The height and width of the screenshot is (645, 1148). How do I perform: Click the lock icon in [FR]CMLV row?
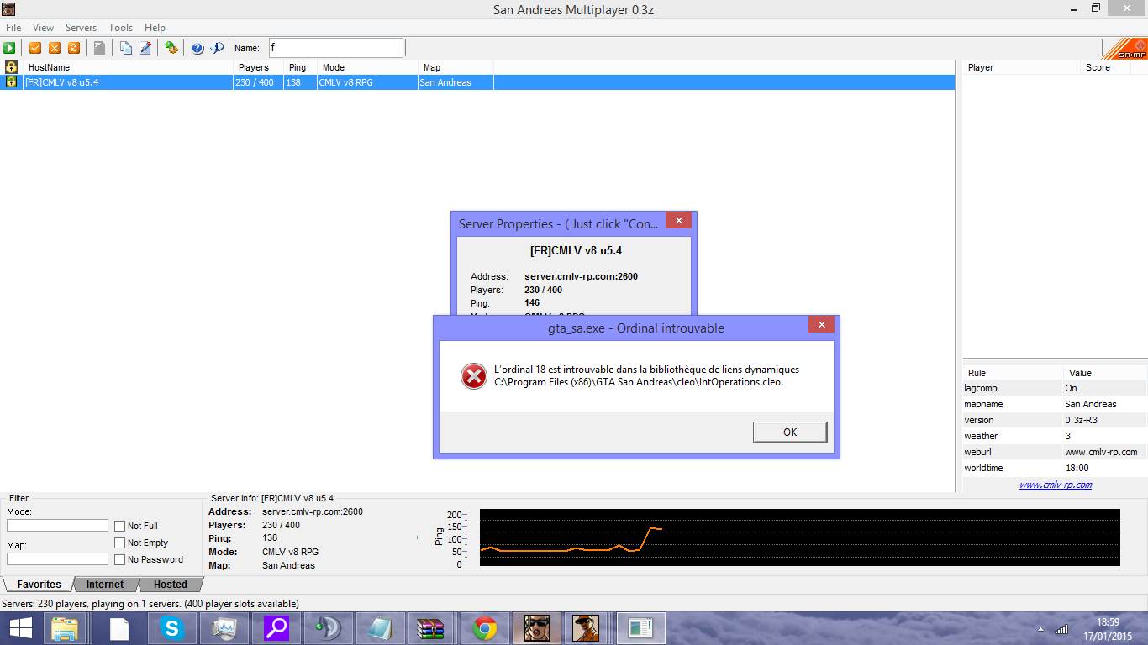tap(12, 82)
